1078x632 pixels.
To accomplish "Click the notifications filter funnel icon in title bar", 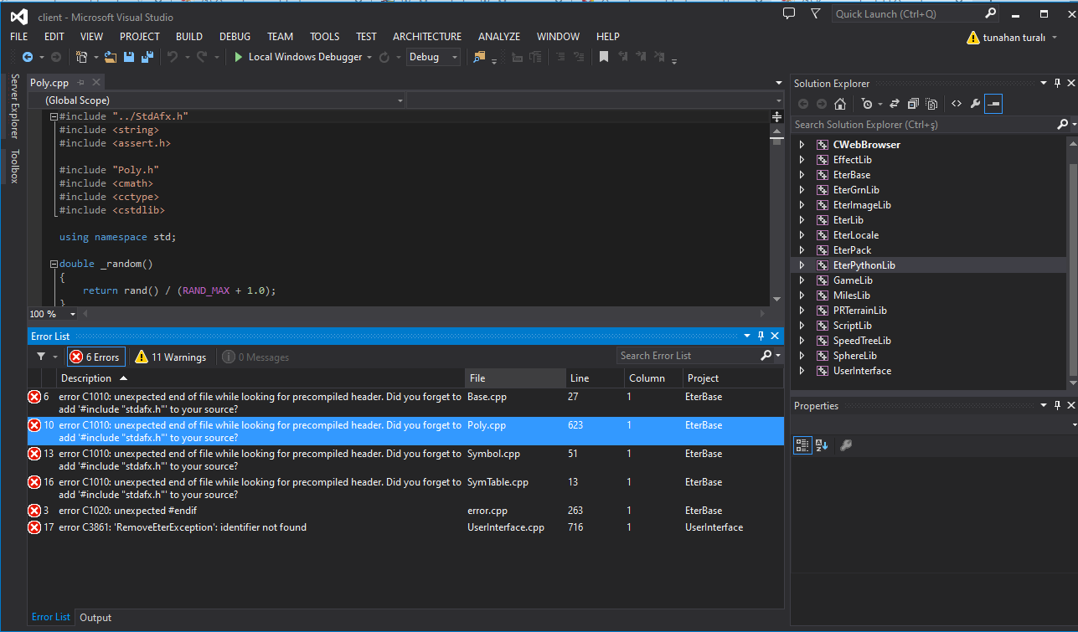I will [816, 14].
